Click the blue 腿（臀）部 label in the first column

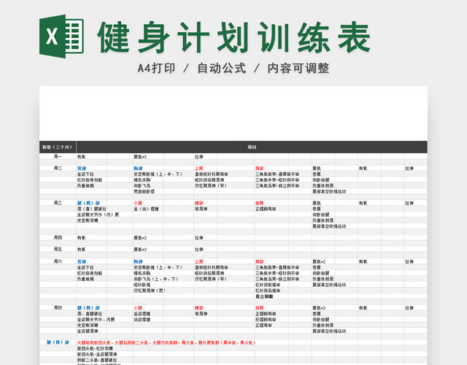(58, 342)
